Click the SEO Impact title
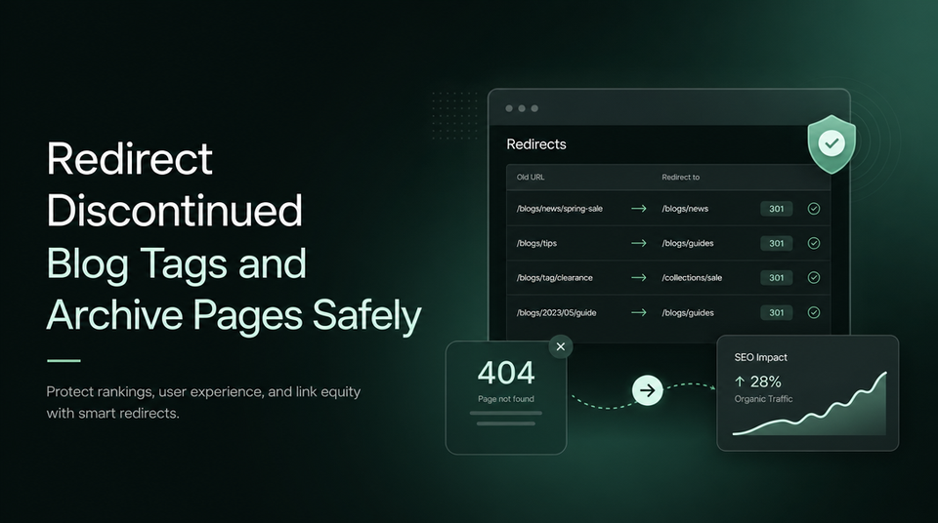 760,357
